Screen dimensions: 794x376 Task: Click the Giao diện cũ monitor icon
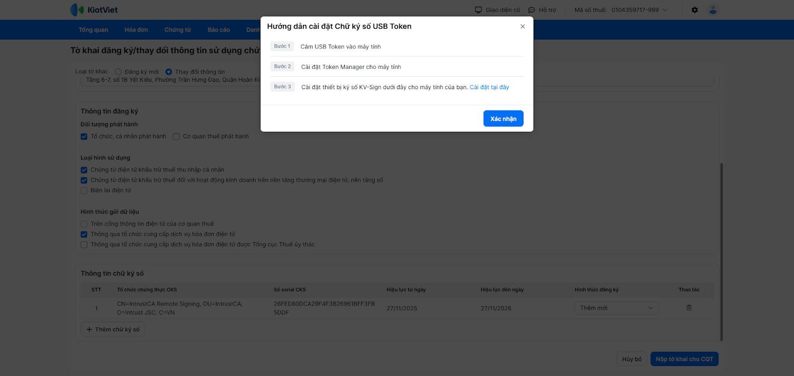point(478,10)
